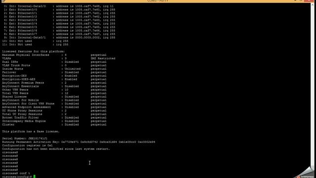Image resolution: width=316 pixels, height=178 pixels.
Task: Click the 'Total VPN Peers' label
Action: coord(15,93)
